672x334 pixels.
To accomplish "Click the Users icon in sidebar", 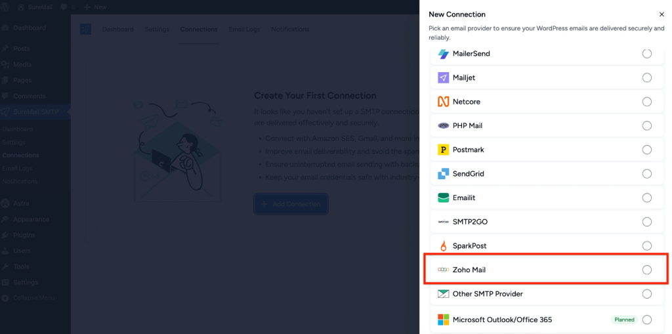I will [5, 251].
